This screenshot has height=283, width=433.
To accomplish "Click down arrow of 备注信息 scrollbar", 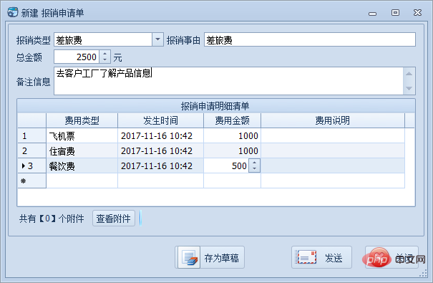I will [x=409, y=88].
